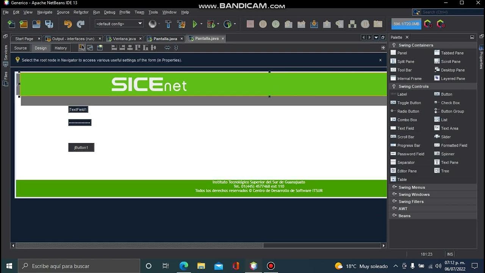Click the New Project toolbar icon
This screenshot has width=485, height=273.
point(23,24)
